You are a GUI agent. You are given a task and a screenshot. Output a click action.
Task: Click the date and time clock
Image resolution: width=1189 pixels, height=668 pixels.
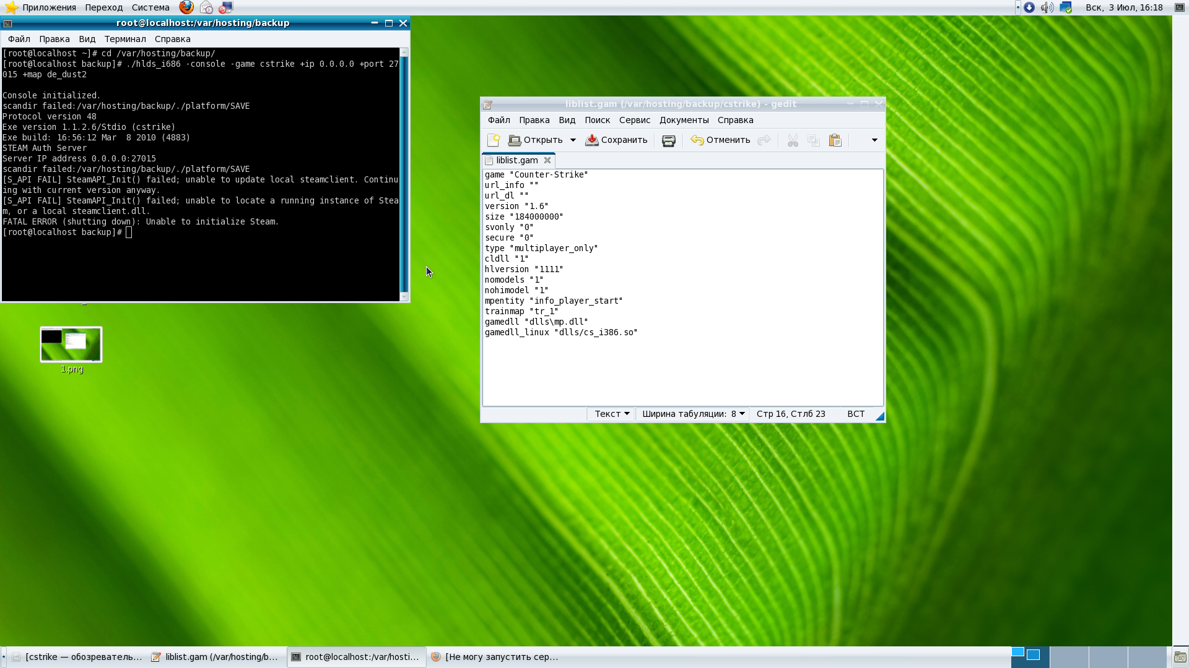coord(1124,7)
